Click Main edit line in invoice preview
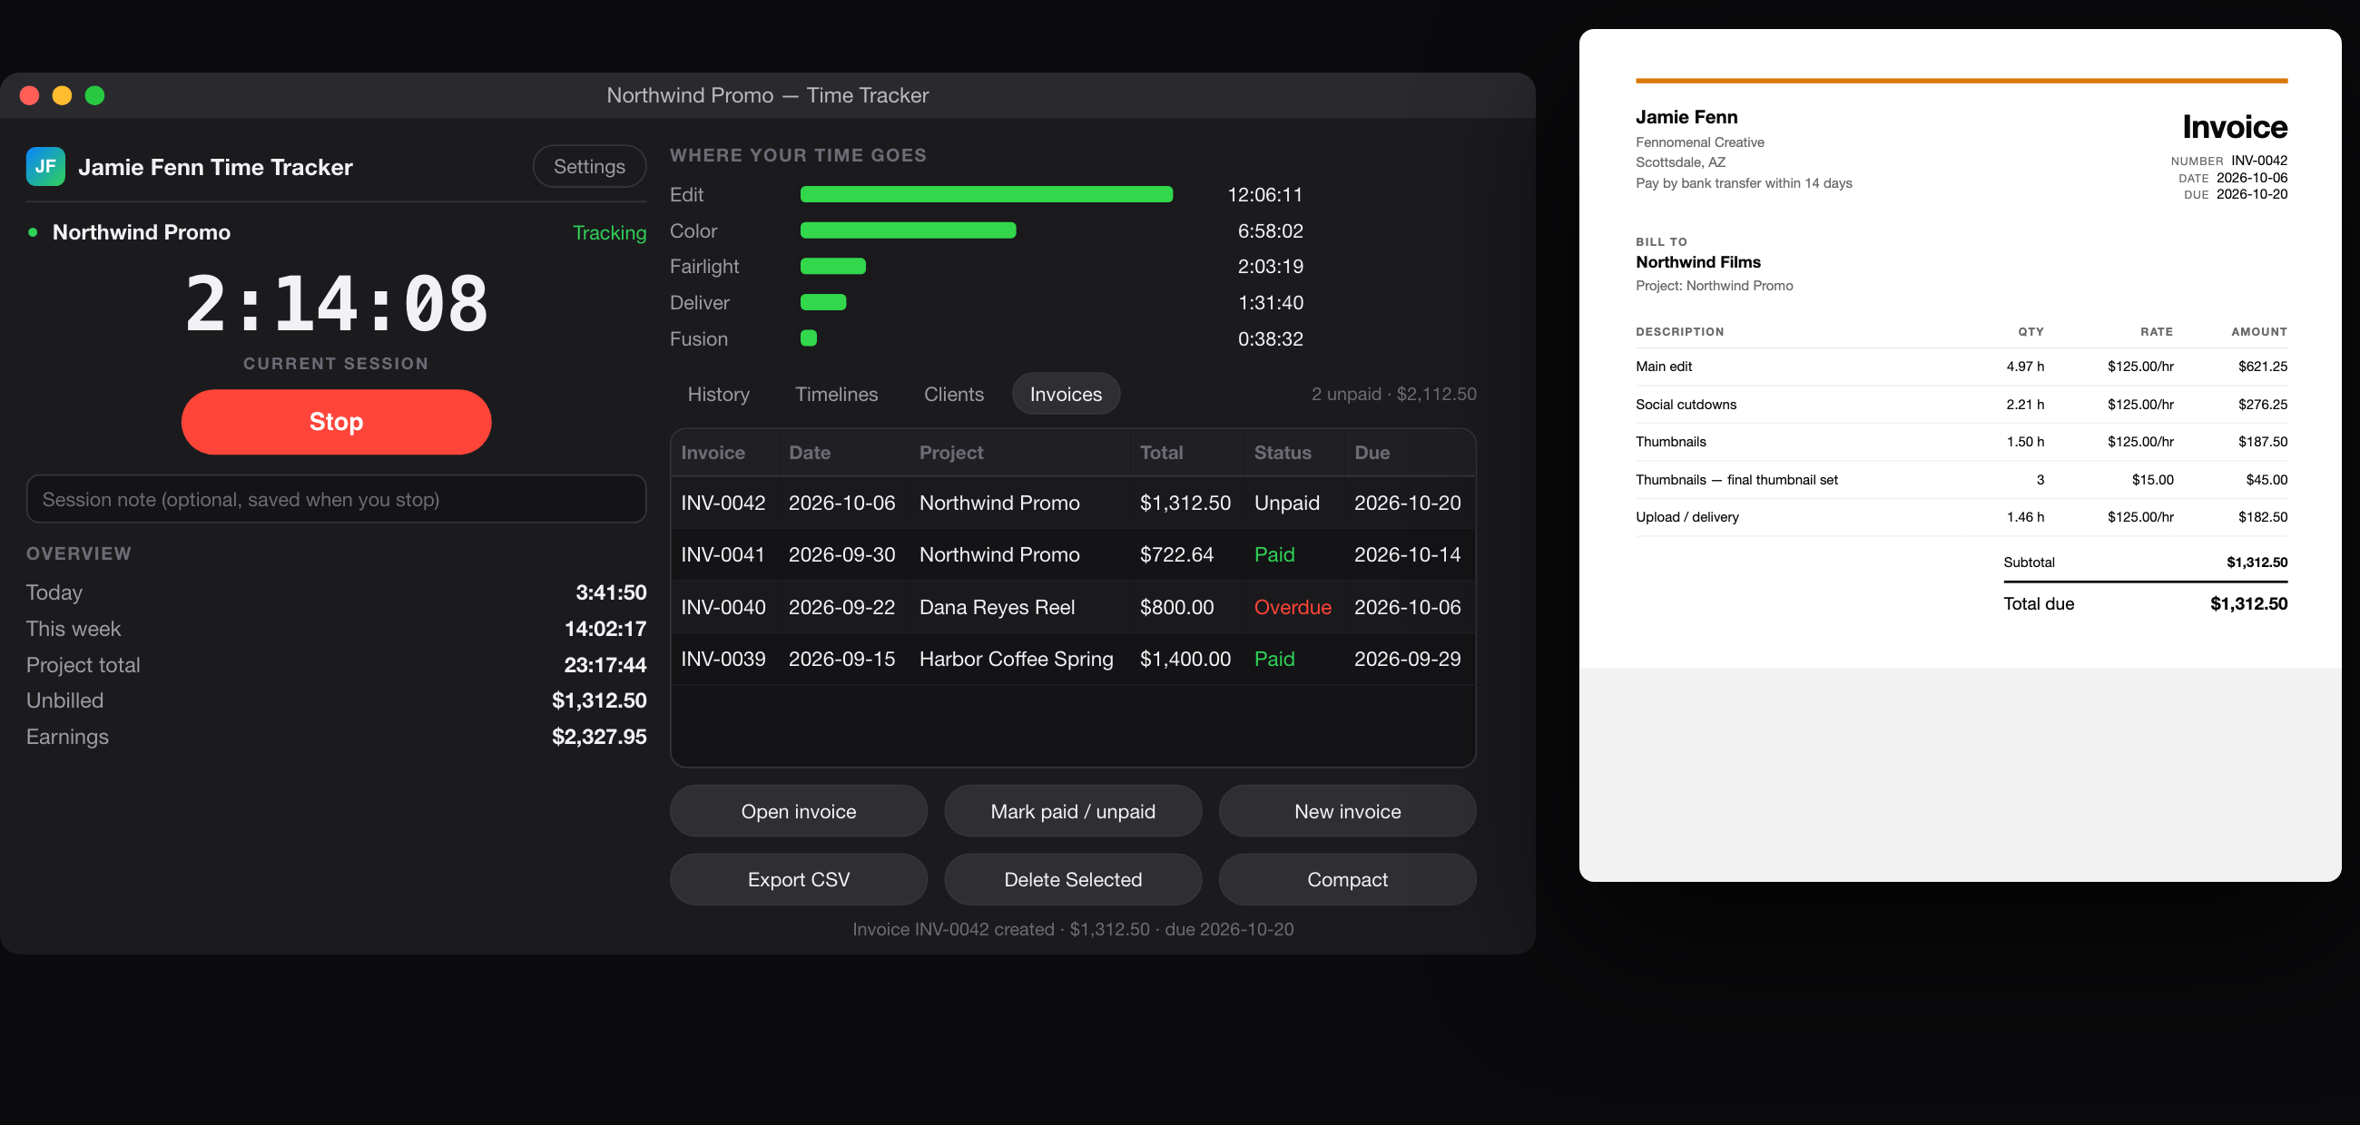Viewport: 2360px width, 1125px height. 1961,367
